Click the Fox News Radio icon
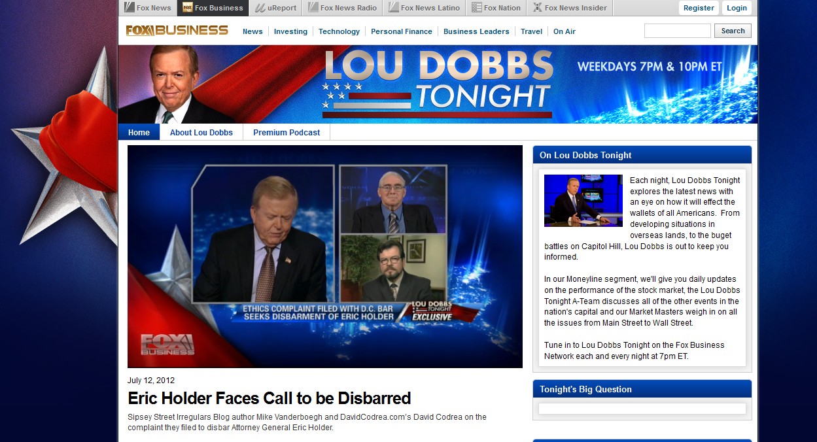 click(313, 8)
